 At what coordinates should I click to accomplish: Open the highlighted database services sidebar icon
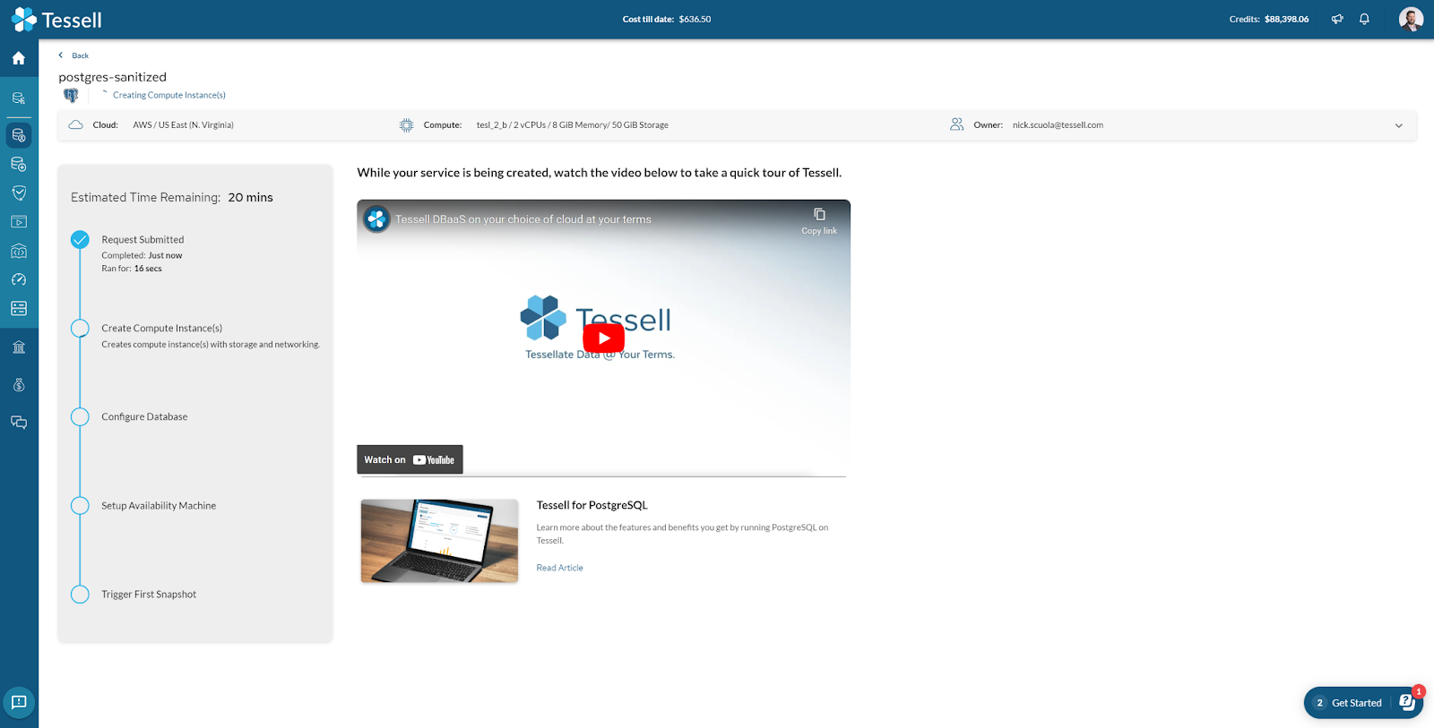pos(19,135)
